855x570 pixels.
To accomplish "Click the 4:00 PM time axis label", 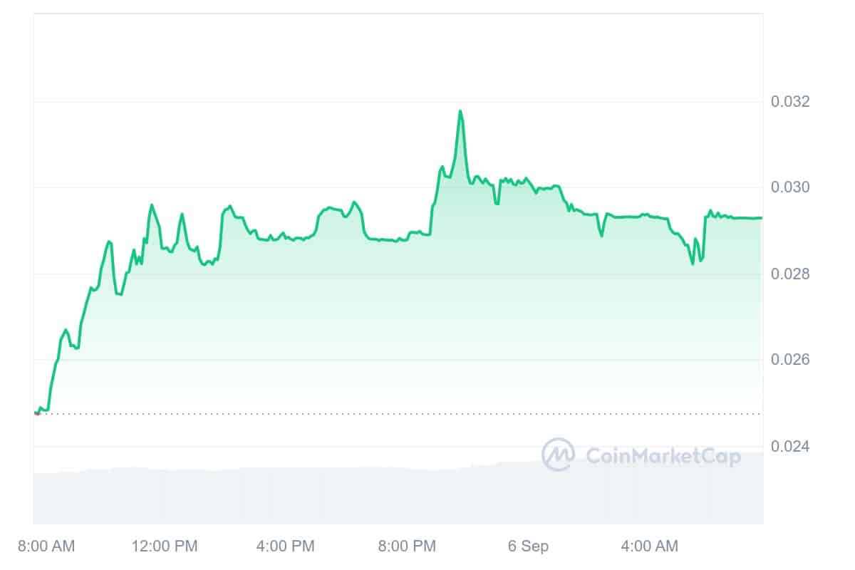I will coord(285,546).
